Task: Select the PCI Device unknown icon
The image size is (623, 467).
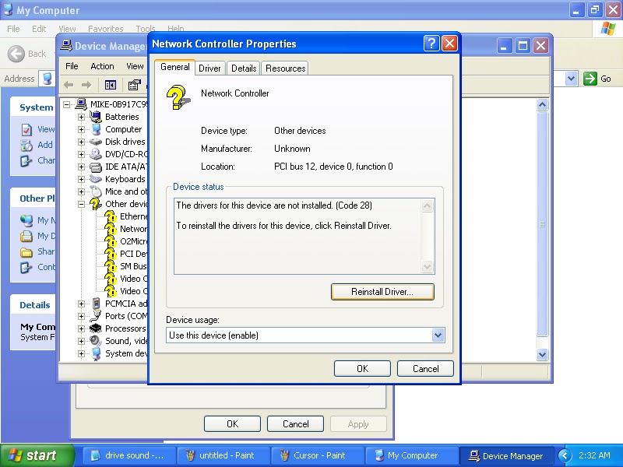Action: point(111,254)
